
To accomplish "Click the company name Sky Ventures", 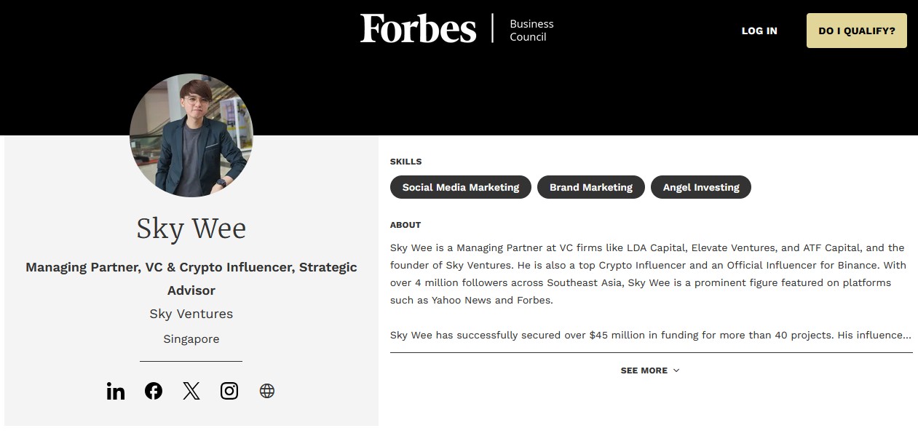I will (191, 314).
